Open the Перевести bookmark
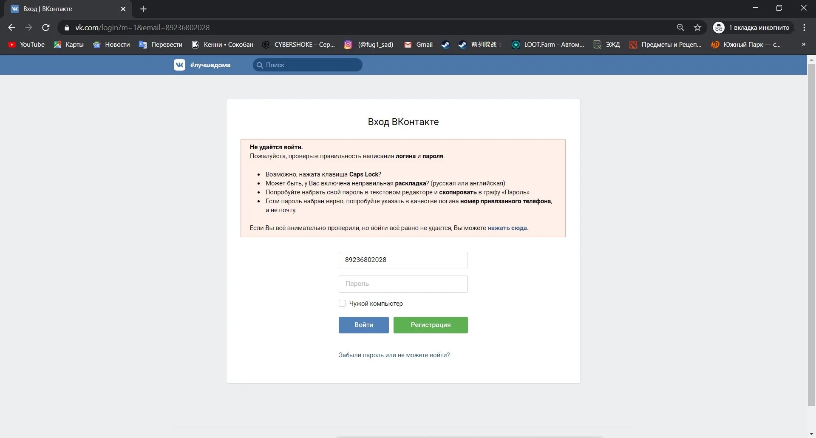Image resolution: width=816 pixels, height=438 pixels. coord(161,45)
